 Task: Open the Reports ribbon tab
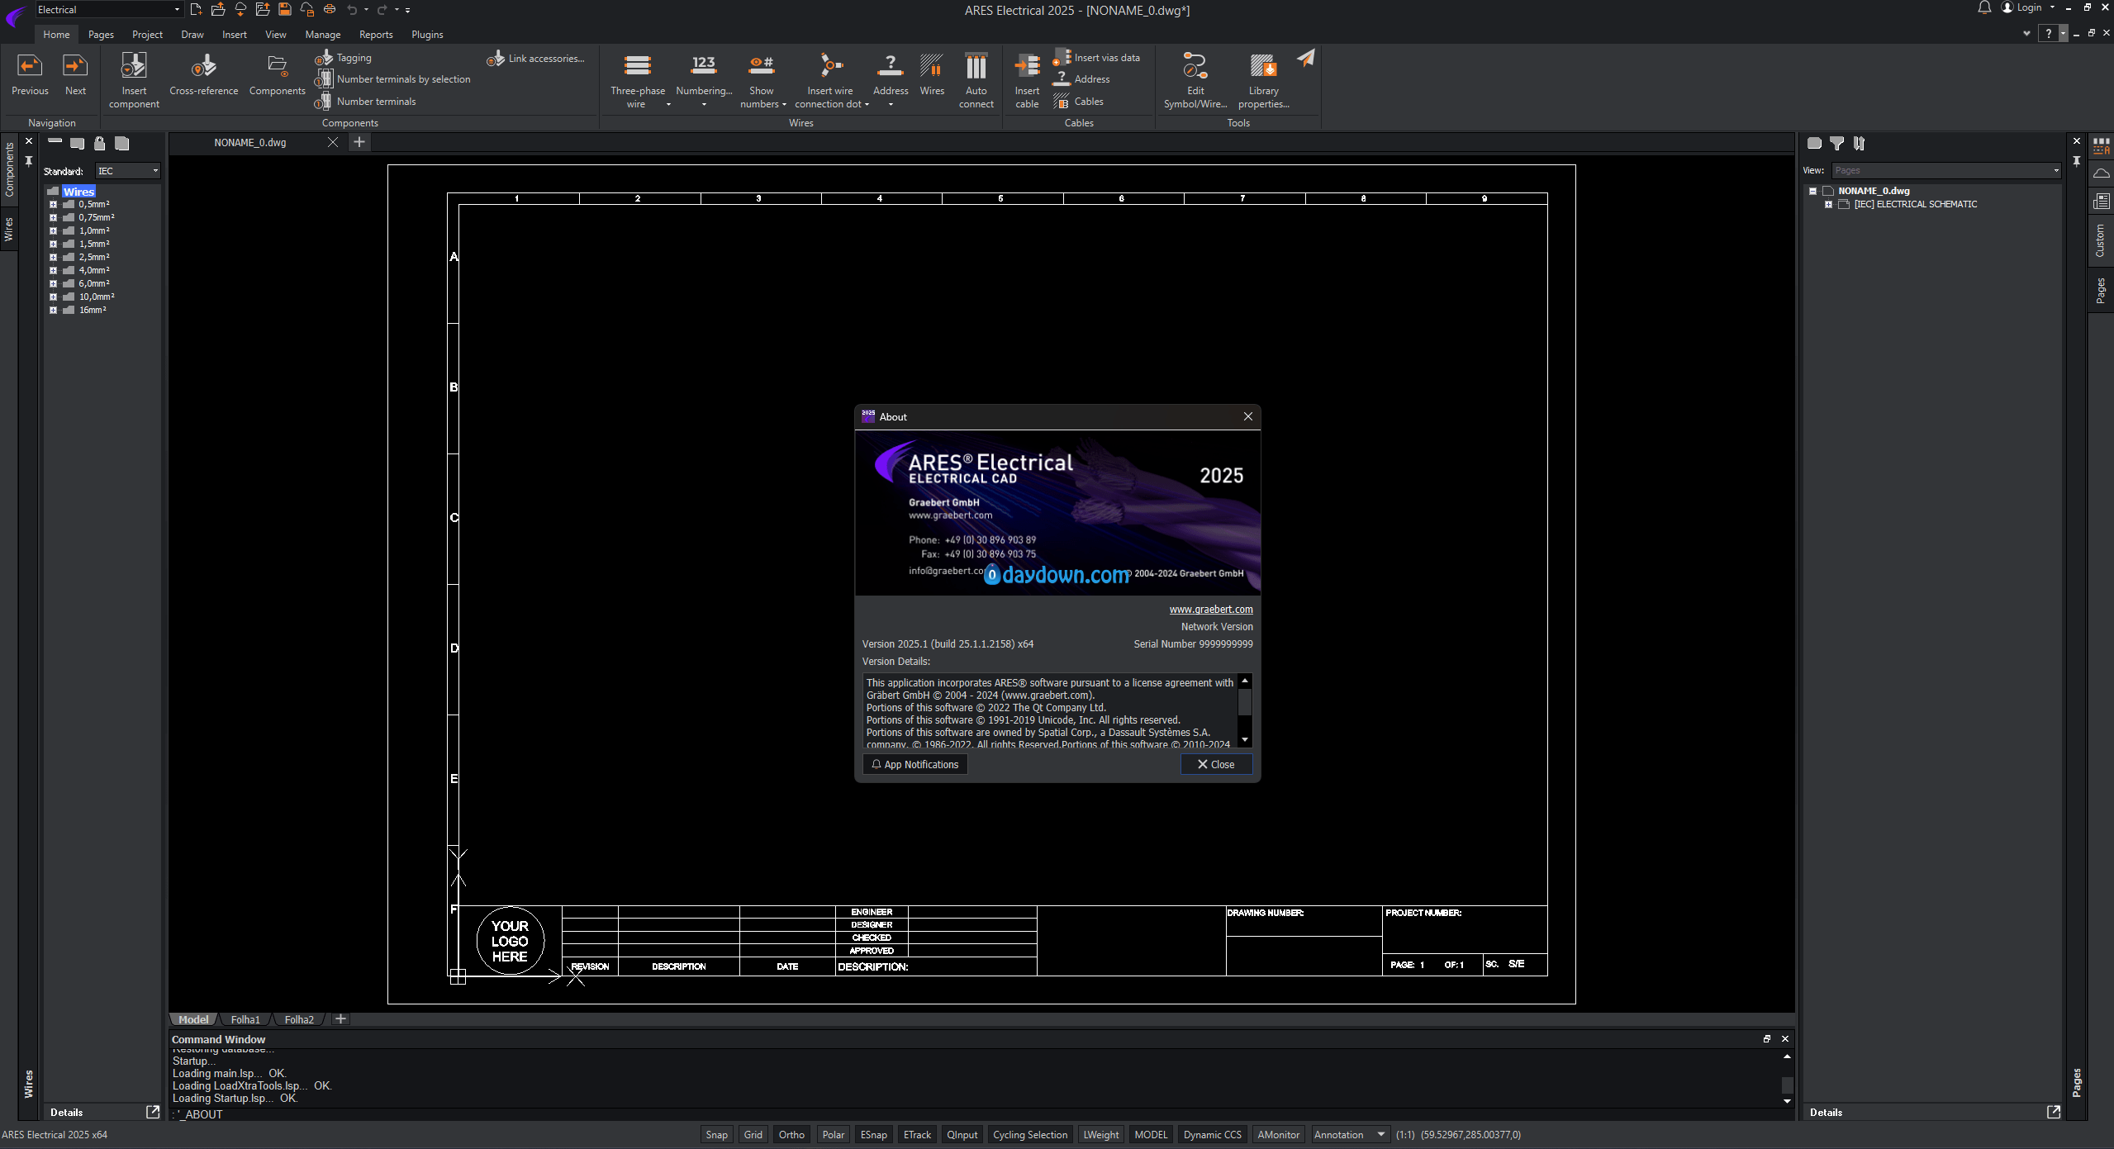tap(376, 35)
